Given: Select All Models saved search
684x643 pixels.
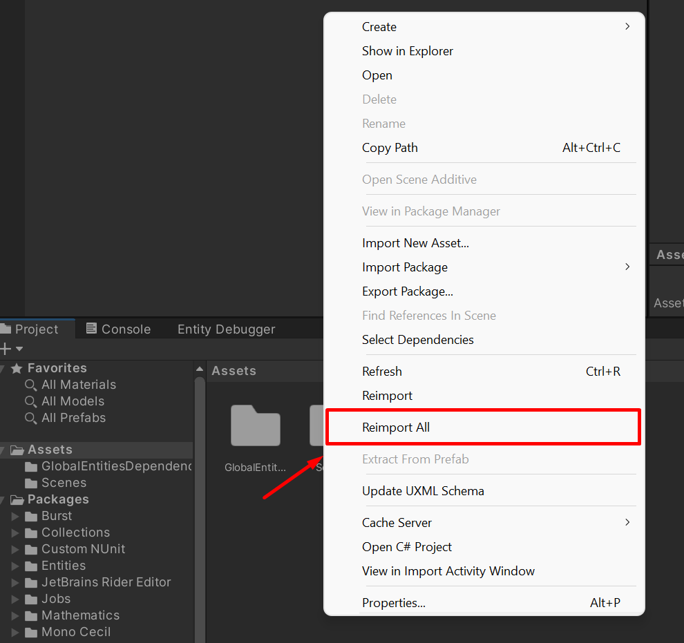Looking at the screenshot, I should click(73, 401).
